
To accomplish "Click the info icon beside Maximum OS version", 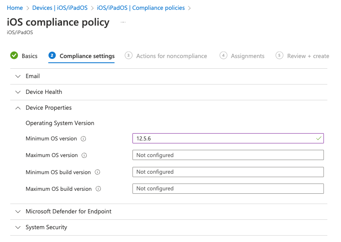I will coord(84,155).
